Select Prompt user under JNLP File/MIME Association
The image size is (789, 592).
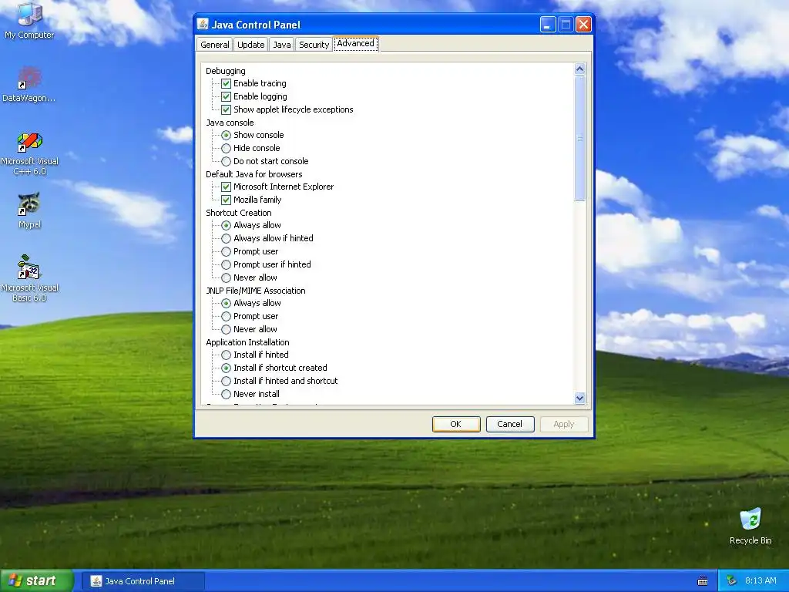pyautogui.click(x=227, y=316)
